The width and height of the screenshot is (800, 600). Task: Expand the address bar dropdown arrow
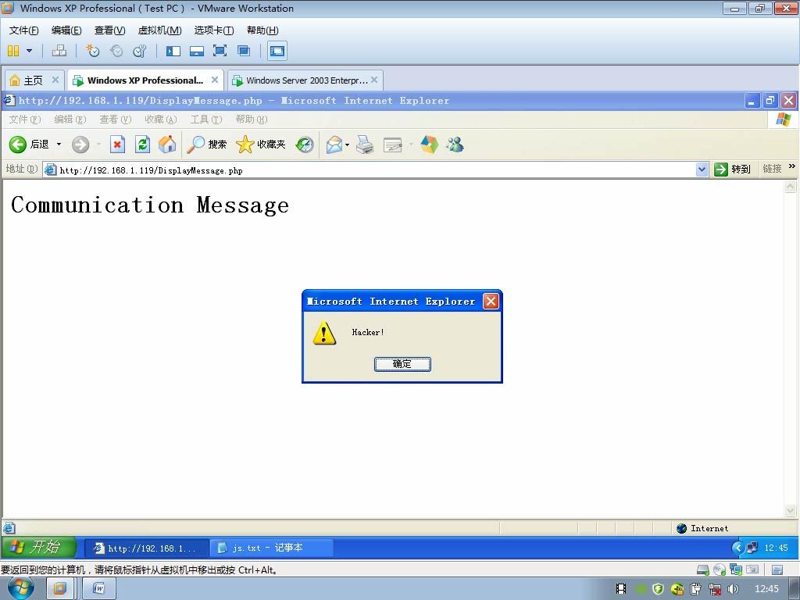(x=702, y=170)
